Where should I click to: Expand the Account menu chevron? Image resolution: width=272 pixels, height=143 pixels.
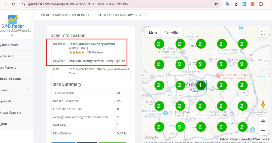click(x=28, y=90)
